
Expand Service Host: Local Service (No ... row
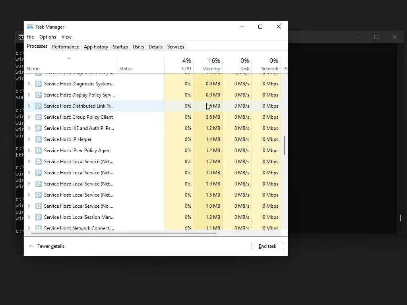[x=29, y=206]
